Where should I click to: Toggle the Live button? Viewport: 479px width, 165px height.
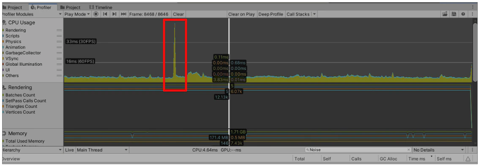[x=69, y=150]
